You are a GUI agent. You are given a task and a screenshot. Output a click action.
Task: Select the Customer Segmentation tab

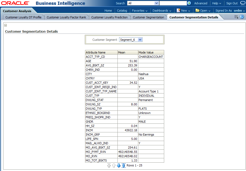[149, 17]
